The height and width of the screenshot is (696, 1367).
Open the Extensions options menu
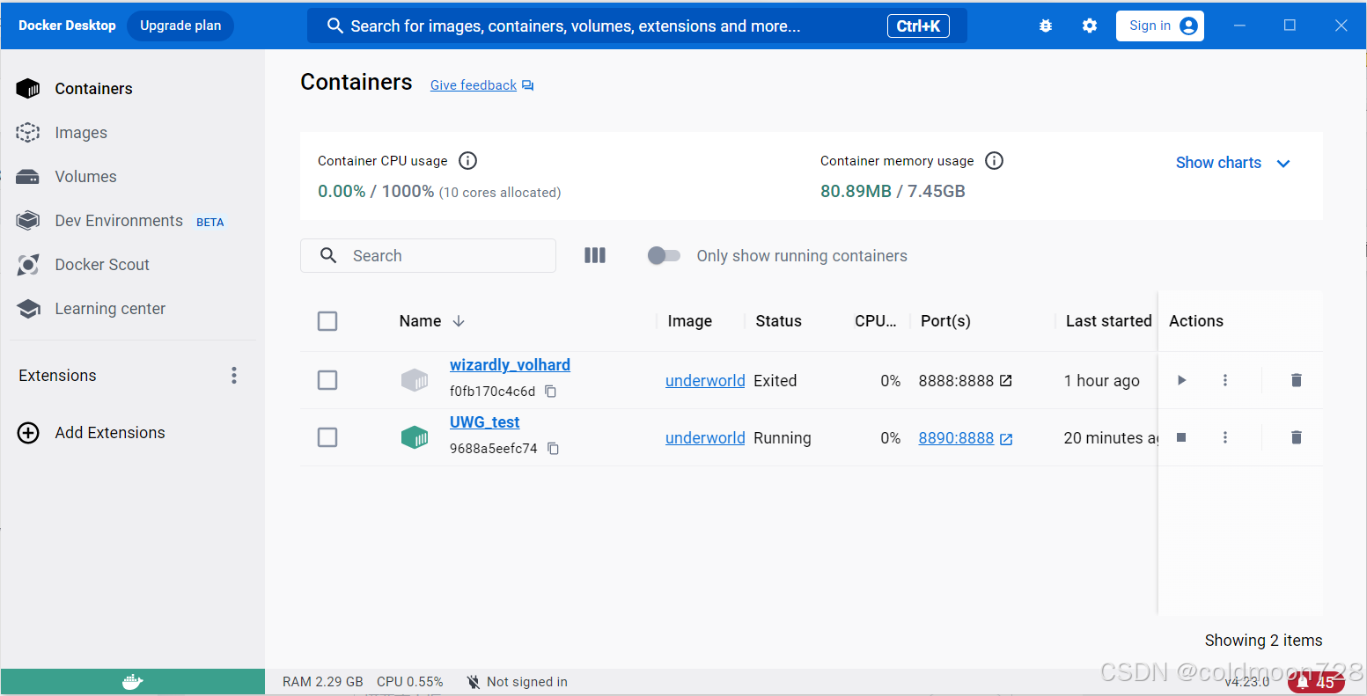point(234,375)
